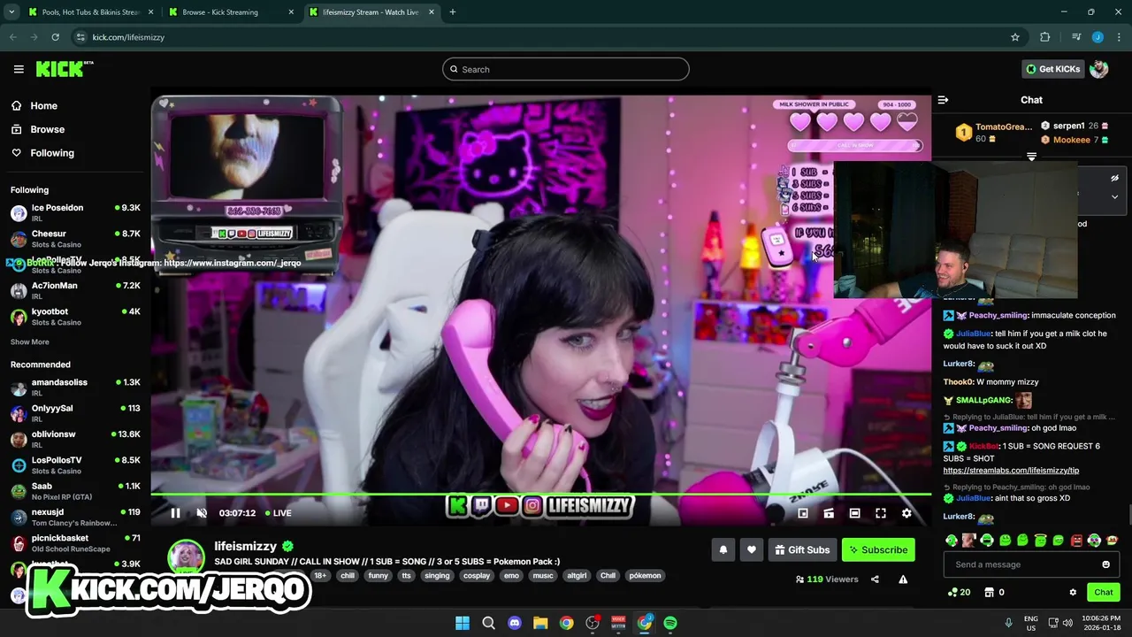Toggle notification bell for lifeismizzy

pos(723,549)
